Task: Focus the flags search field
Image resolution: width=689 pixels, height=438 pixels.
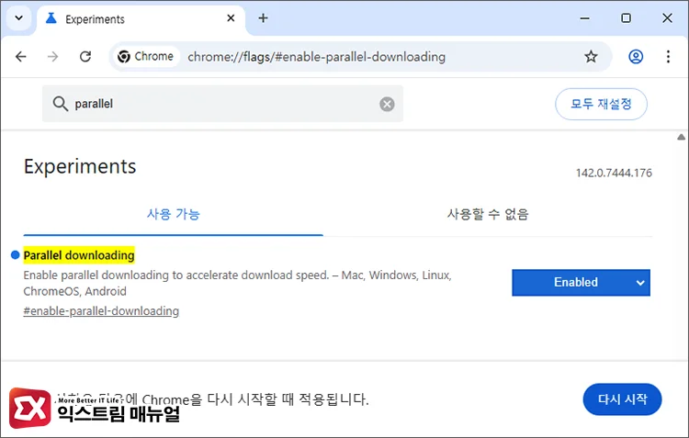Action: click(x=222, y=104)
